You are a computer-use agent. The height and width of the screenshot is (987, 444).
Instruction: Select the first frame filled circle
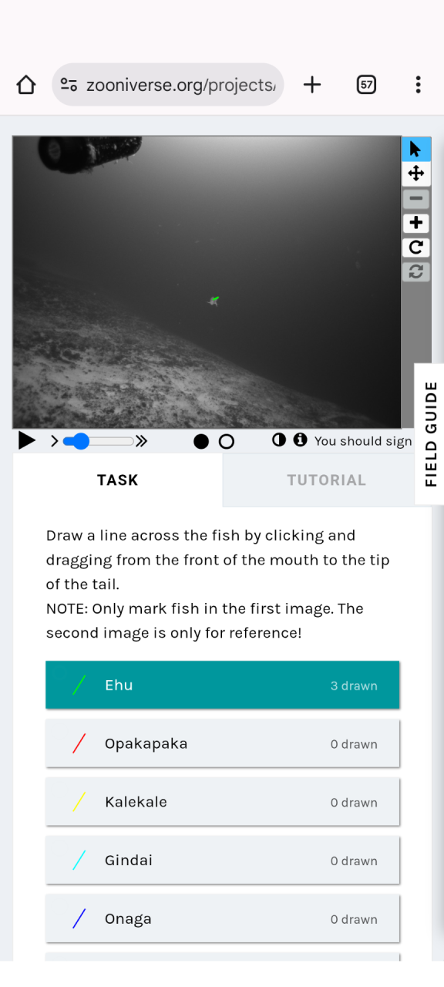(201, 442)
